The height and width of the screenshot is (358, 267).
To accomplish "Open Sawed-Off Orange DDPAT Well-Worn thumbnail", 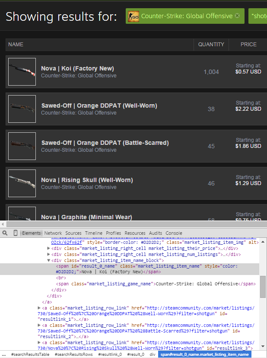I will pos(22,109).
